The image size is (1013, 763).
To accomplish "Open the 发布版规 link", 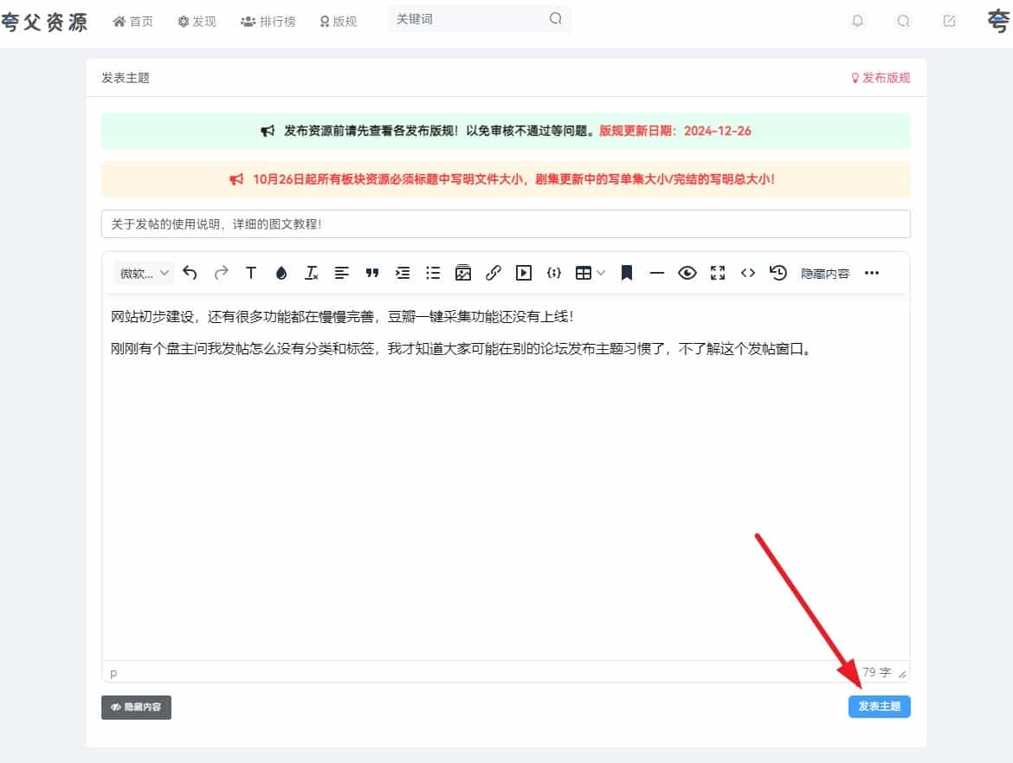I will (881, 78).
